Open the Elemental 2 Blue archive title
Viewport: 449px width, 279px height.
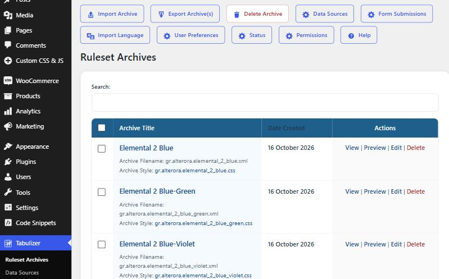(x=146, y=148)
